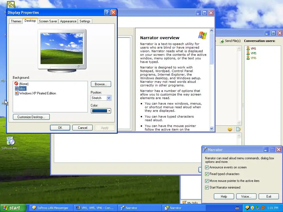Click the icon beside Windows XP Pirated Edition
Screen dimensions: 283x212
click(x=17, y=93)
